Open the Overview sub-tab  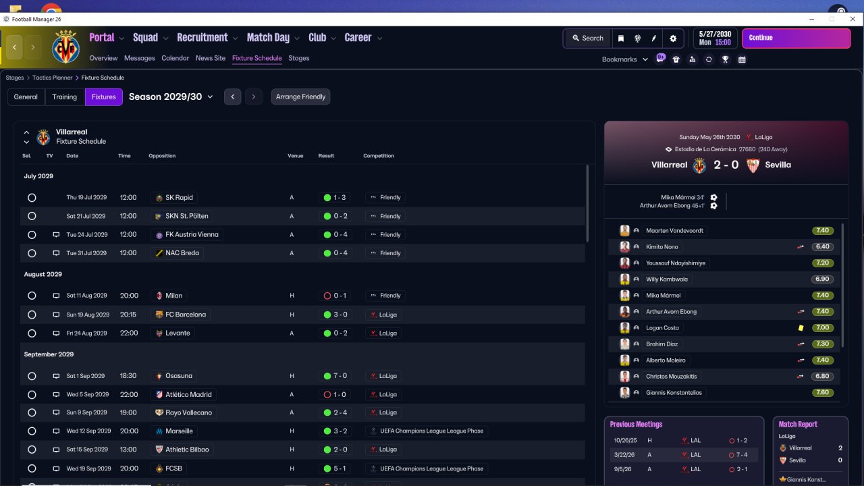pyautogui.click(x=103, y=58)
